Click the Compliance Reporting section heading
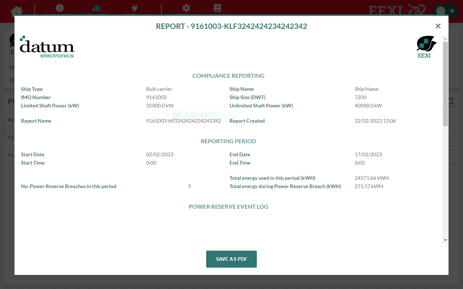The image size is (463, 289). 228,76
